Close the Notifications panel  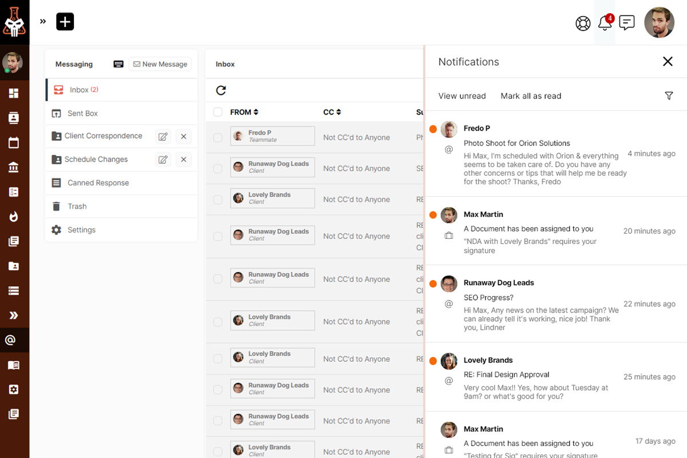668,62
